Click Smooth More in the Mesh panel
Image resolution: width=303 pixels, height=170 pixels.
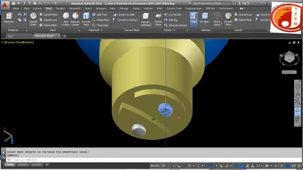pos(48,15)
